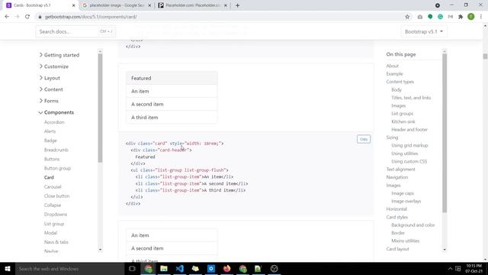Viewport: 488px width, 275px height.
Task: Click On this page scrollbar thumb
Action: point(445,133)
